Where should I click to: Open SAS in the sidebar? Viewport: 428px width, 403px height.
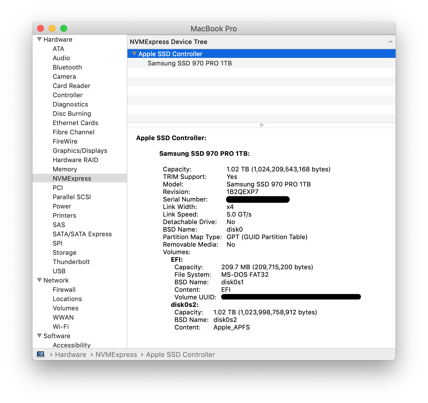[59, 225]
